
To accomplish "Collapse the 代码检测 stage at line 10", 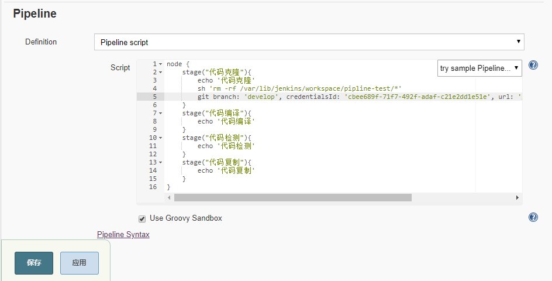I will click(160, 138).
